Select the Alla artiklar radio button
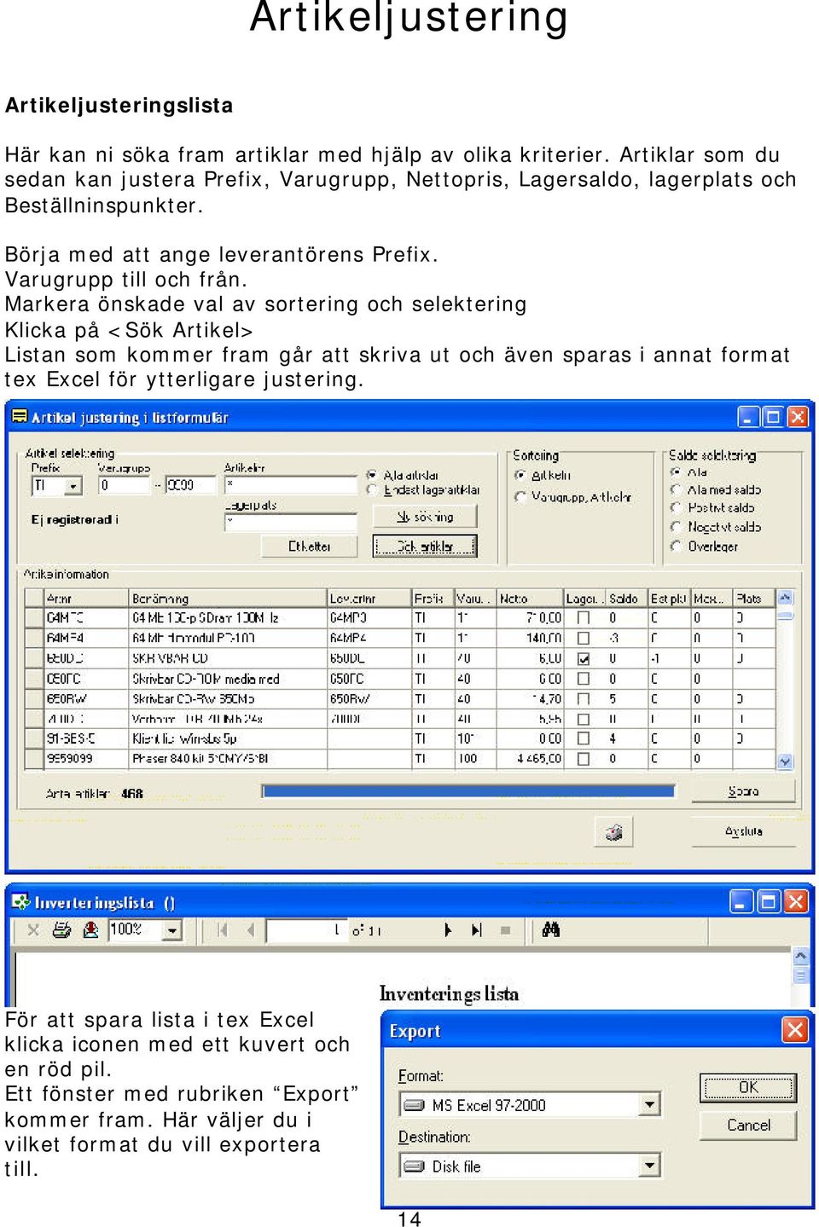The image size is (819, 1227). [x=372, y=475]
